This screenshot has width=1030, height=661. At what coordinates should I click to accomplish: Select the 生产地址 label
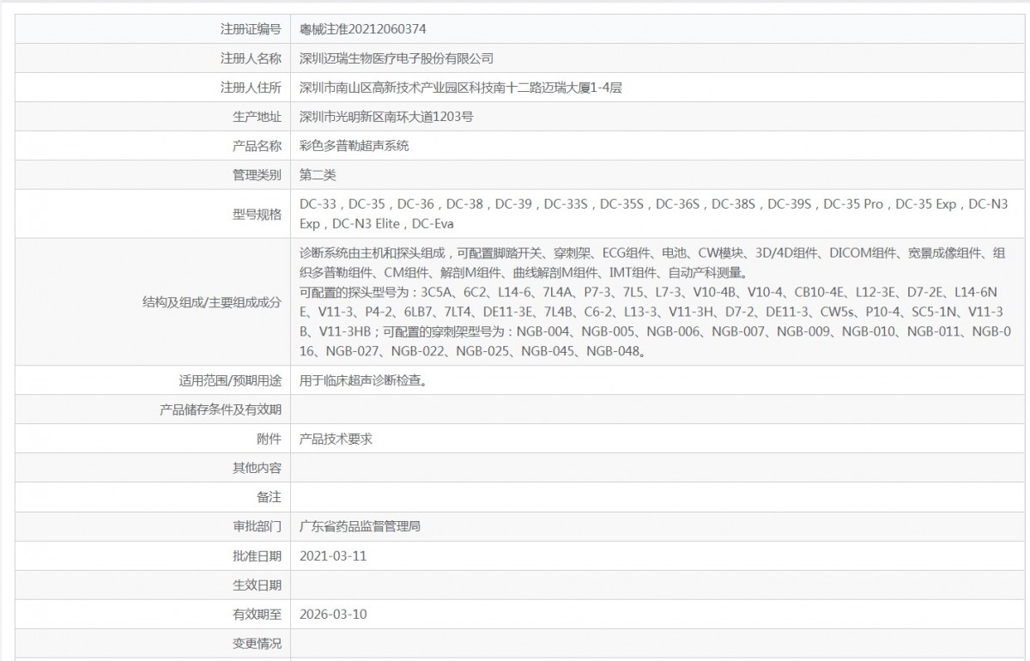257,117
